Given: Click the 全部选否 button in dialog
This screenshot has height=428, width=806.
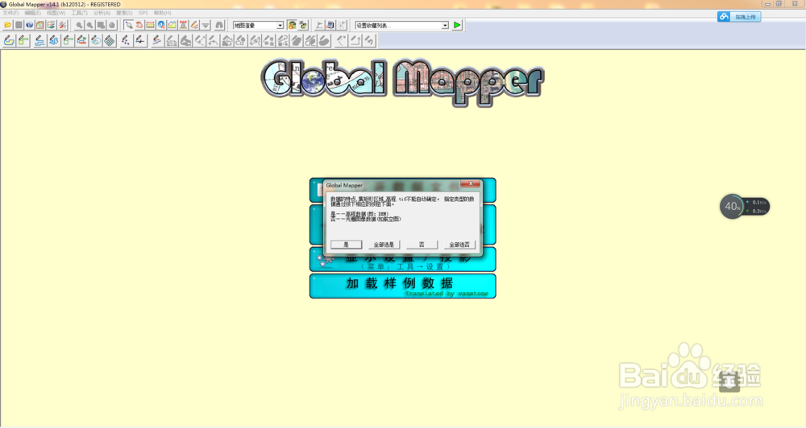Looking at the screenshot, I should pos(459,245).
